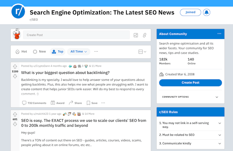Viewport: 233px width, 151px height.
Task: Create a link post via chain icon
Action: click(x=144, y=35)
